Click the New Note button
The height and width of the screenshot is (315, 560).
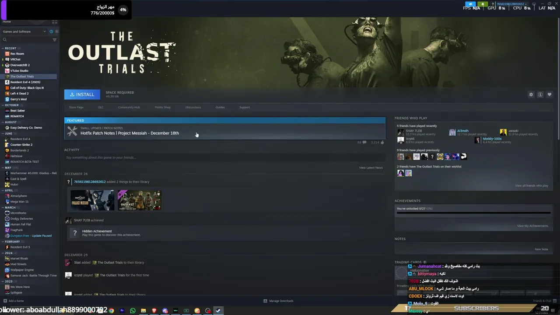pyautogui.click(x=541, y=249)
